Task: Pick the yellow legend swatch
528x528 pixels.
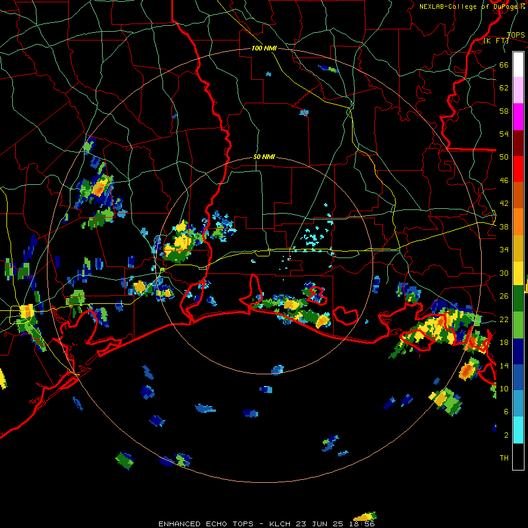Action: 518,273
